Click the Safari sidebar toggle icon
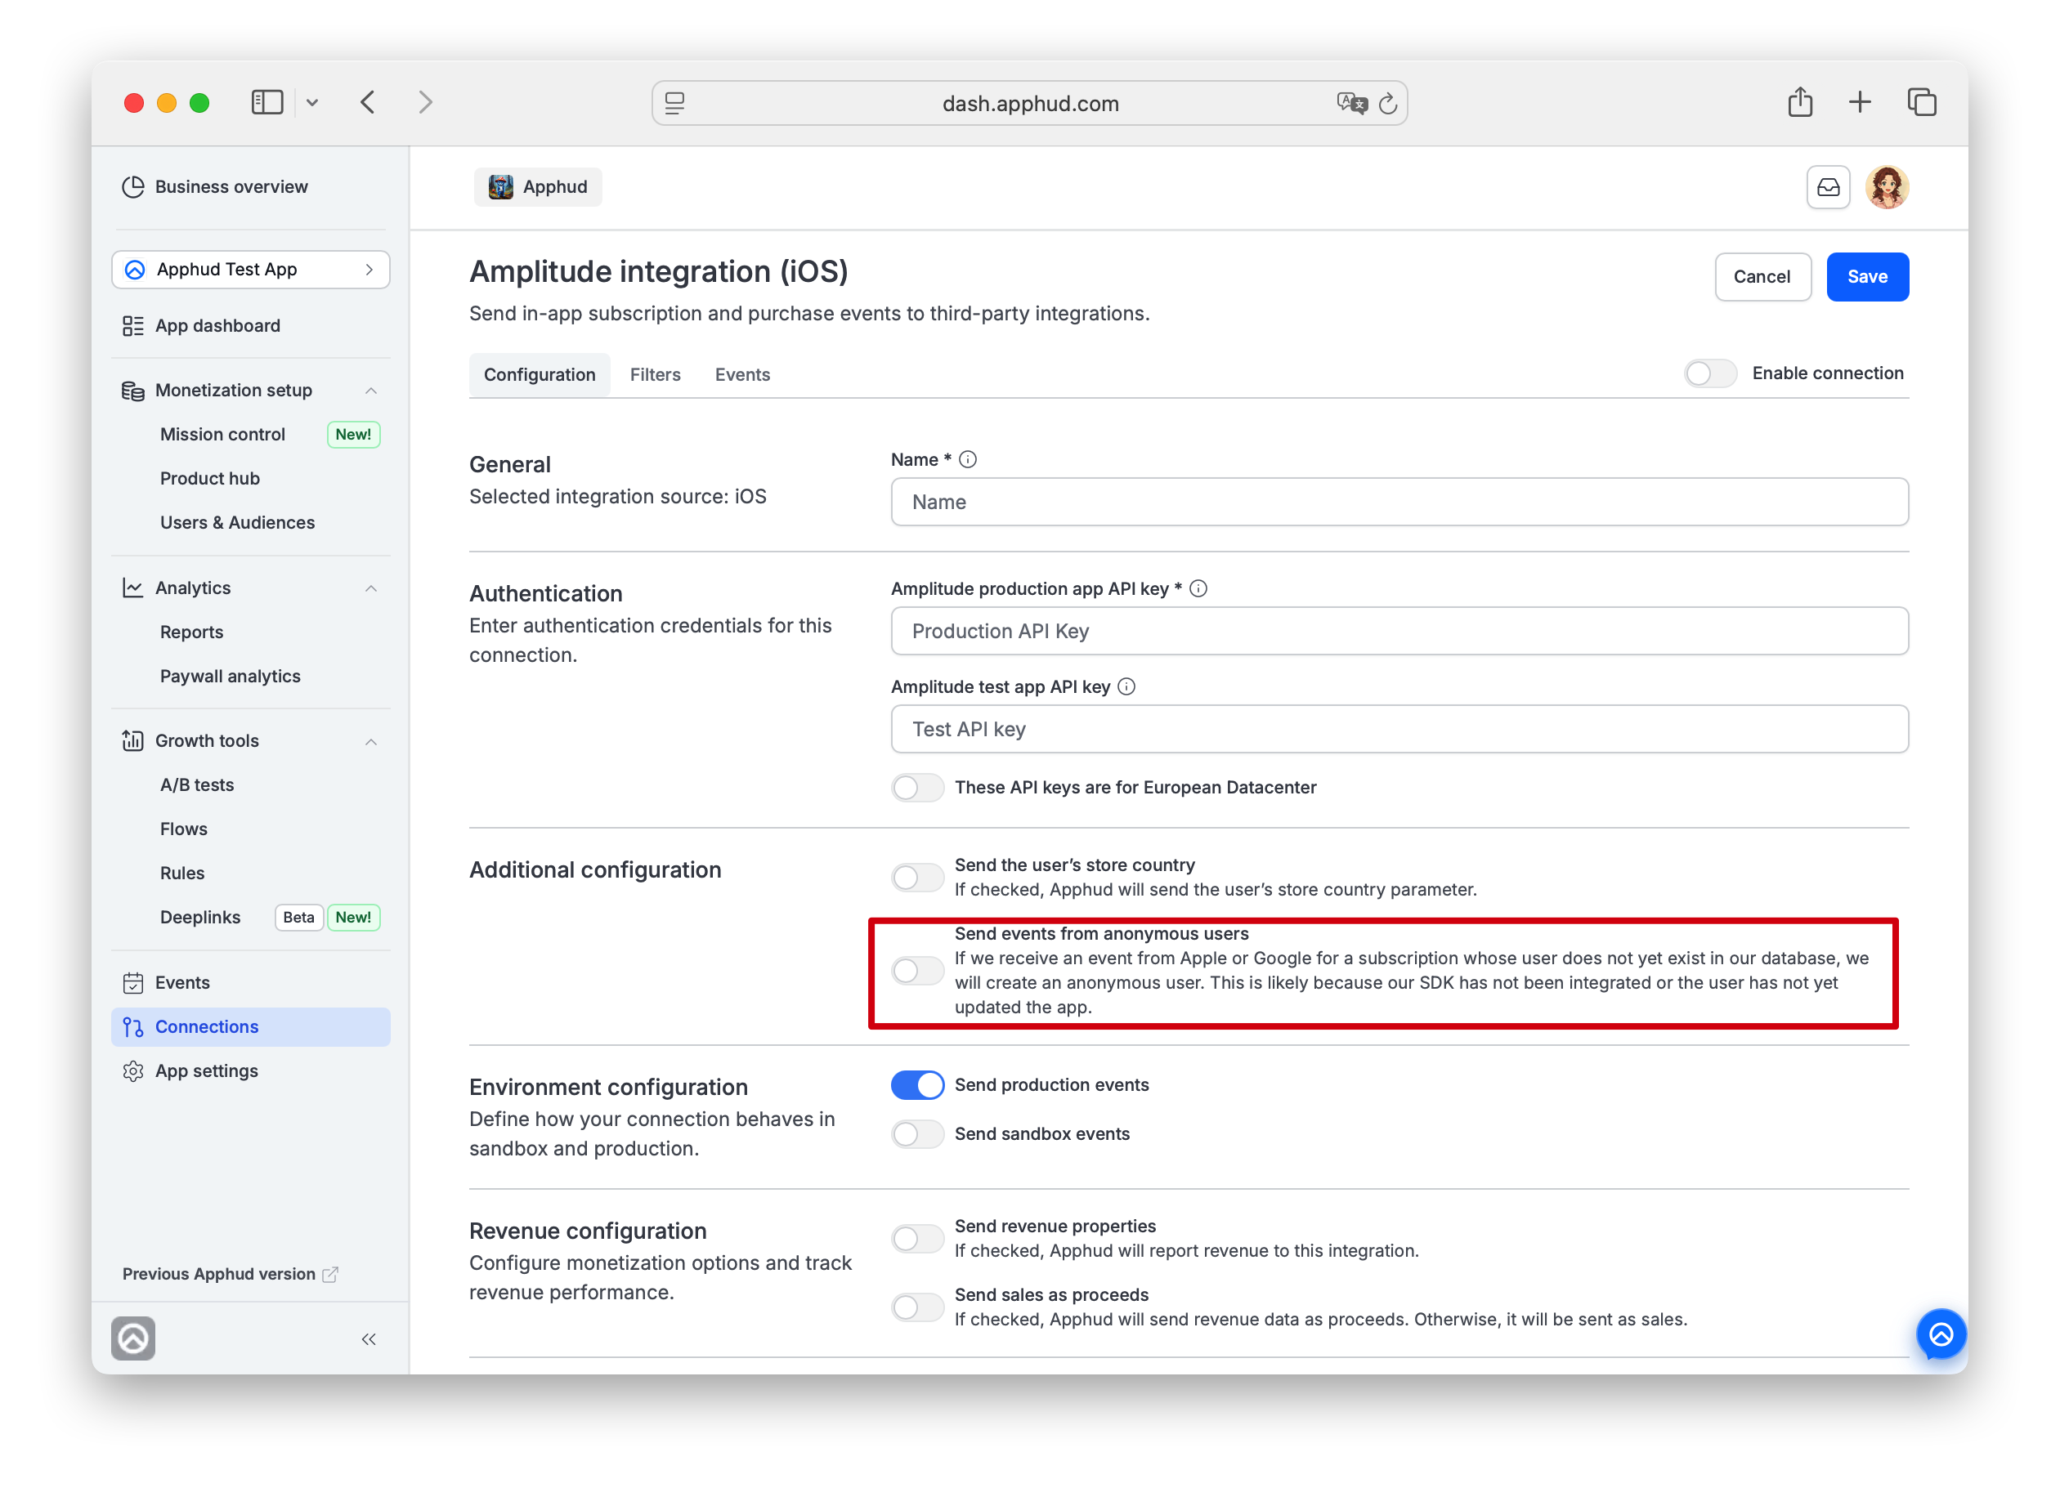 point(267,103)
